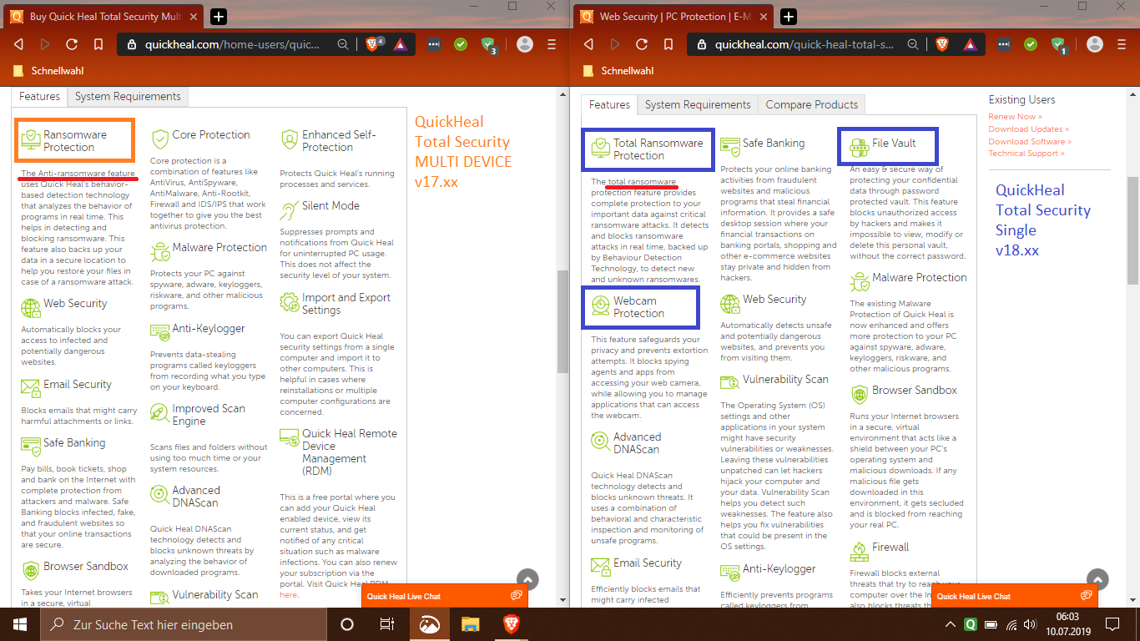The width and height of the screenshot is (1140, 641).
Task: Open Brave Shields in the left window
Action: pos(373,44)
